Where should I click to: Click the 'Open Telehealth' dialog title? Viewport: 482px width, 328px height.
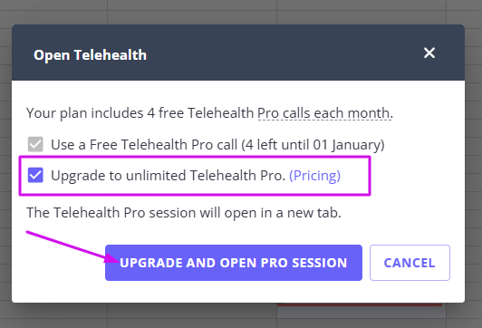click(90, 55)
